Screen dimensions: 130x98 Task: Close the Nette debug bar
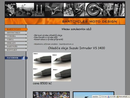point(129,97)
